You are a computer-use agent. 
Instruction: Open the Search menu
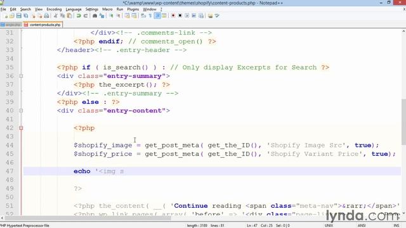click(25, 9)
